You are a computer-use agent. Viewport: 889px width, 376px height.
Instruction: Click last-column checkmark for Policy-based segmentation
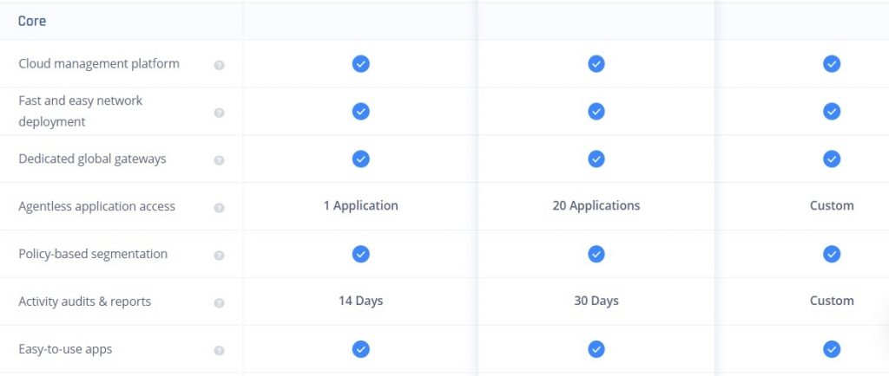pos(831,254)
